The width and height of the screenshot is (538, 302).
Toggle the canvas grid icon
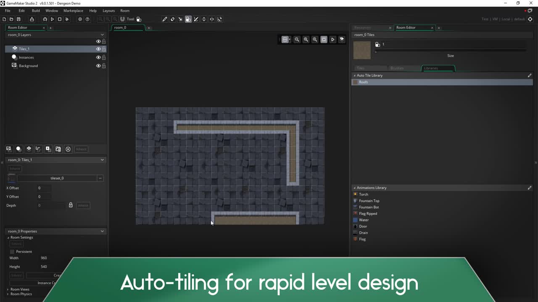[285, 39]
